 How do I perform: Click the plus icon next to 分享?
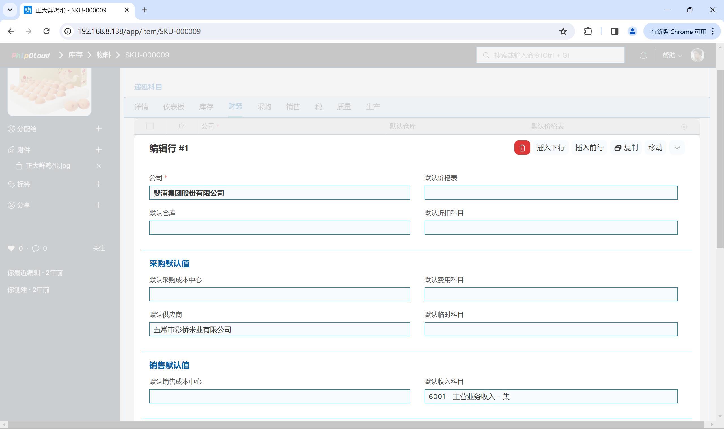pyautogui.click(x=99, y=205)
